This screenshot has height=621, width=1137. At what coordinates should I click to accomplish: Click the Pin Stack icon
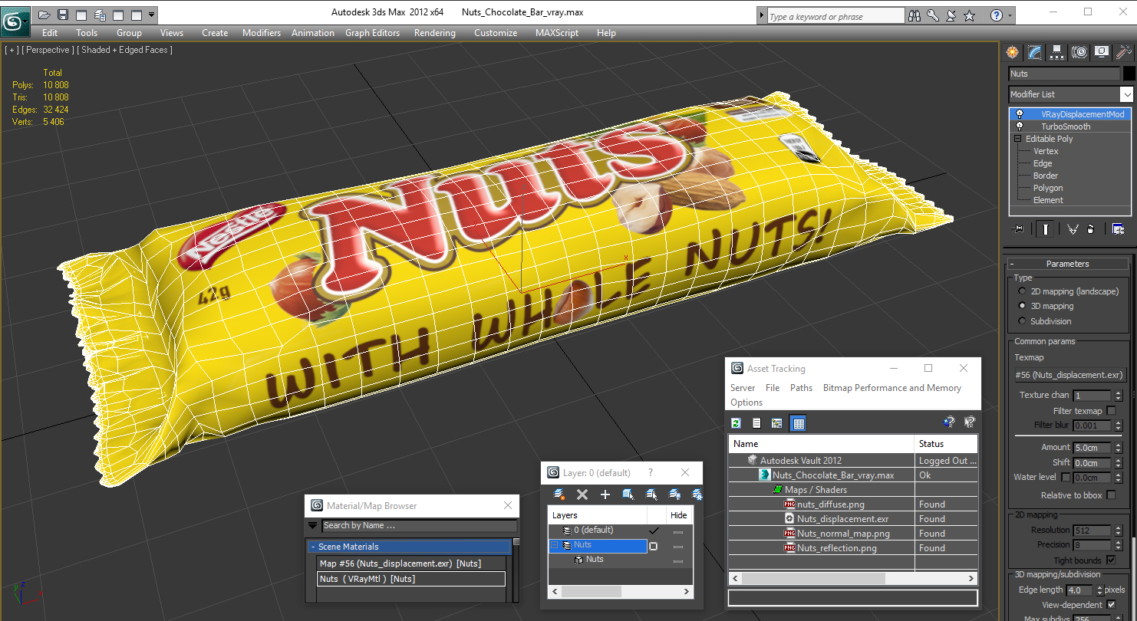point(1019,228)
